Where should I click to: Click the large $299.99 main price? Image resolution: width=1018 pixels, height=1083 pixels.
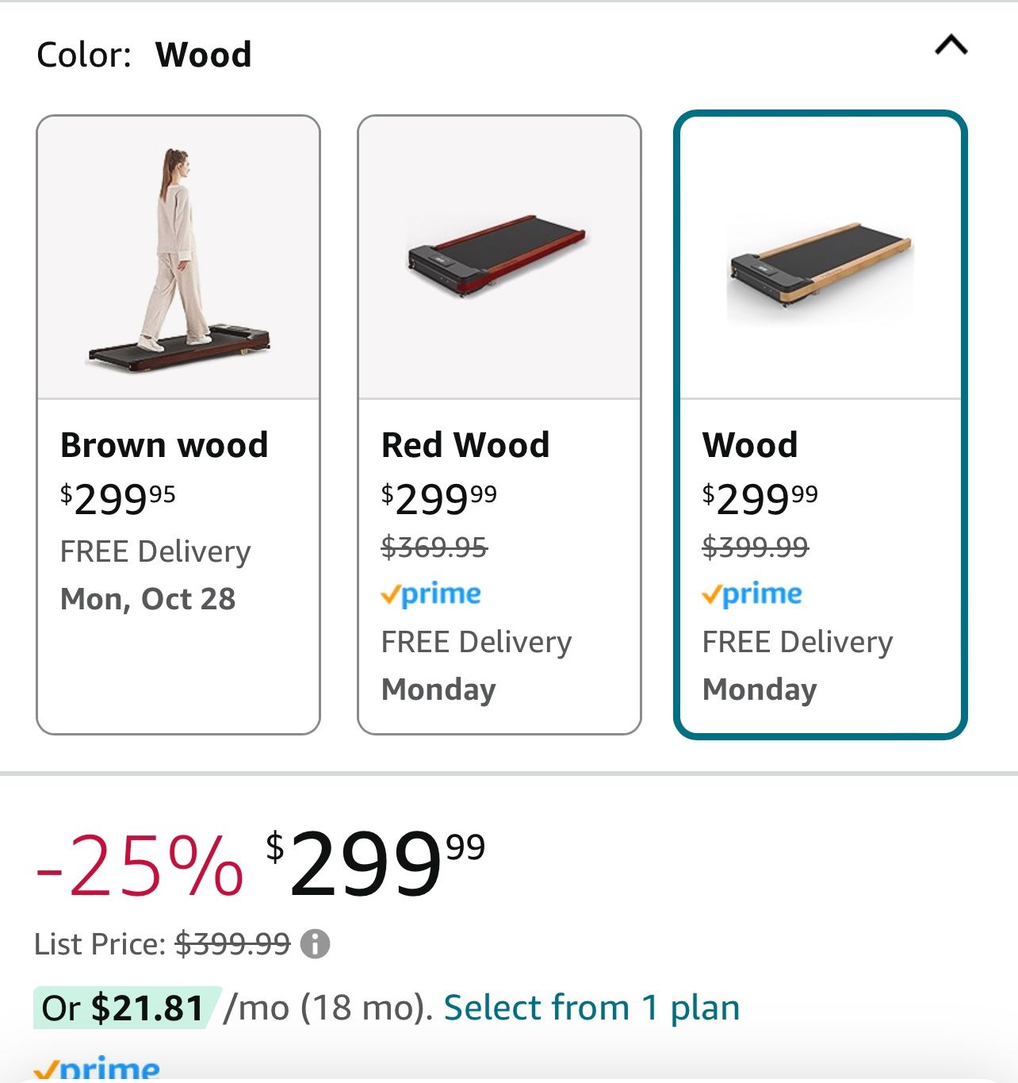375,863
